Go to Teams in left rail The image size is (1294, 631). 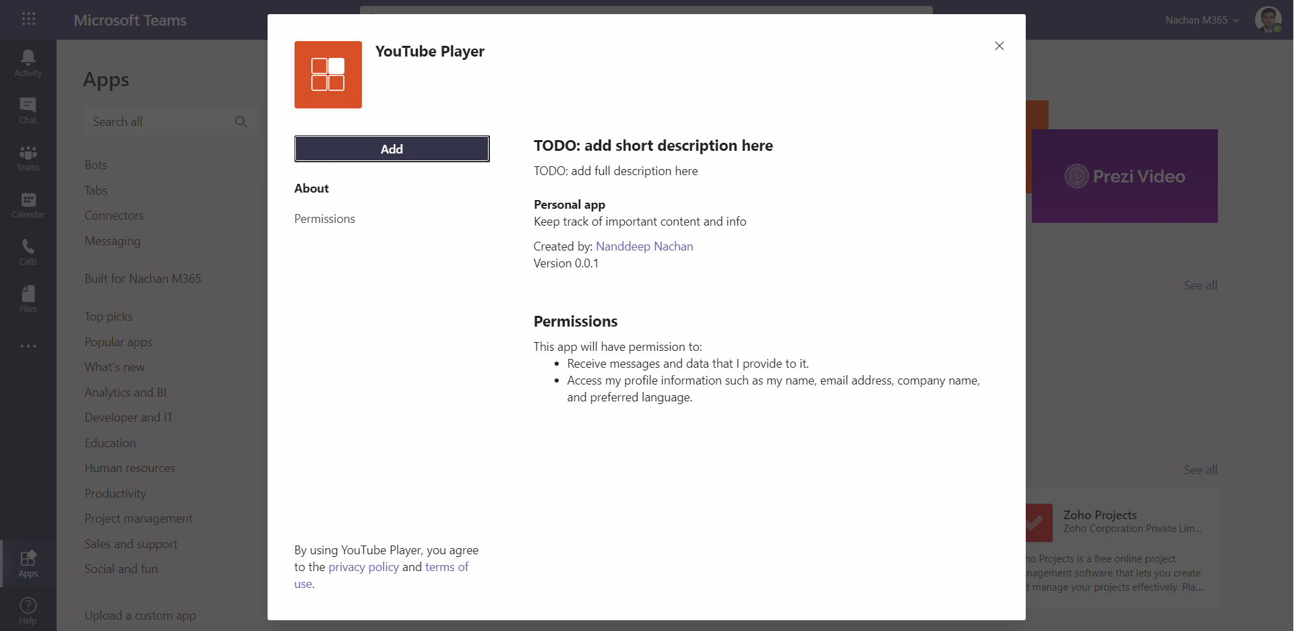coord(28,158)
